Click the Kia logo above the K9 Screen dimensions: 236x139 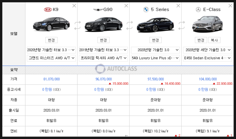pos(48,10)
